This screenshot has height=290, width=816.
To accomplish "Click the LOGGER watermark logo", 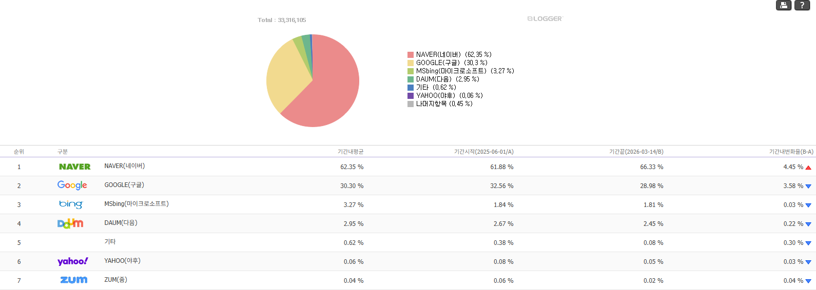I will click(x=545, y=19).
